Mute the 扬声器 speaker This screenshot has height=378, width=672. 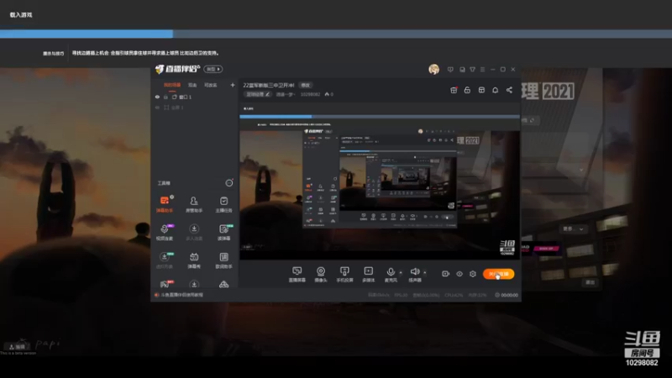(414, 275)
